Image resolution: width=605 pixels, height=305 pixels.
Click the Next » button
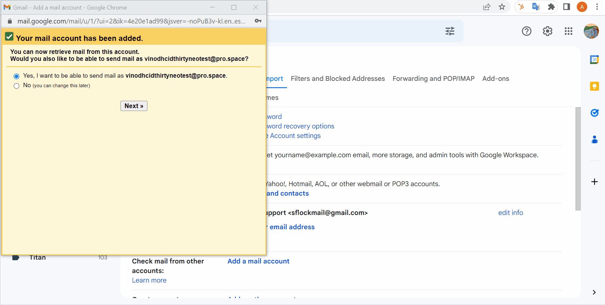click(134, 106)
